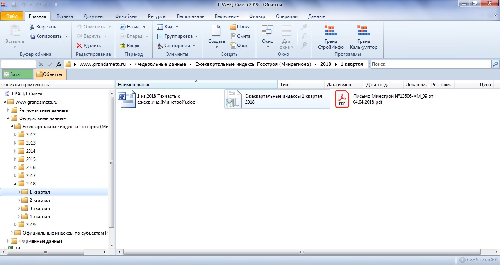500x265 pixels.
Task: Create a new Смета estimate
Action: 240,36
